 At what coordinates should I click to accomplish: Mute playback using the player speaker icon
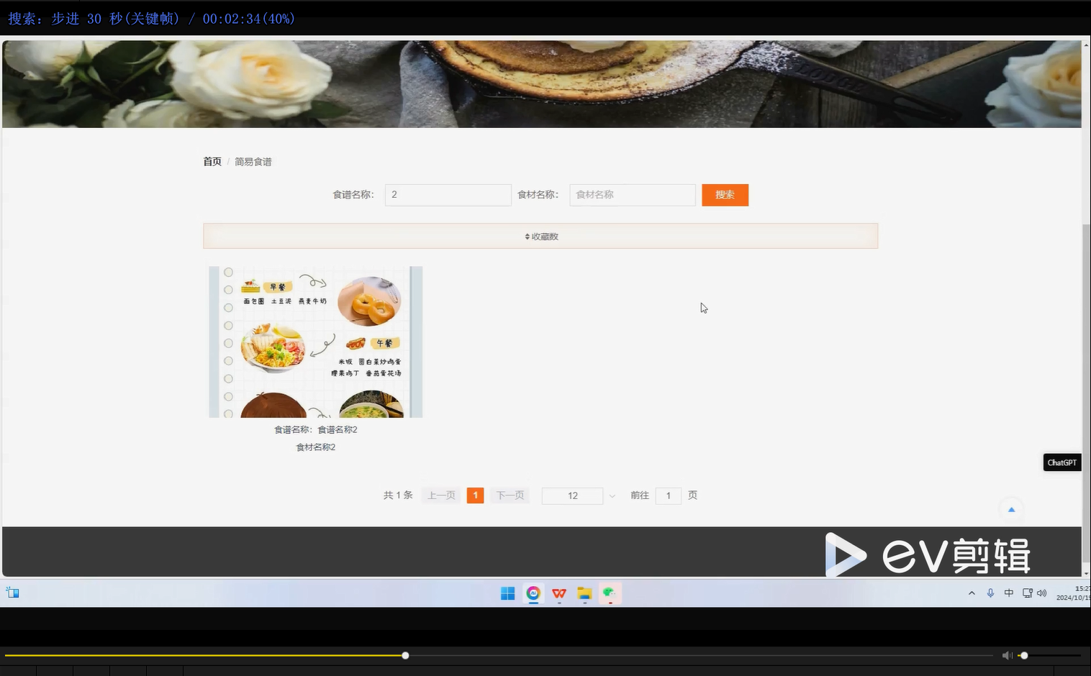(1008, 655)
